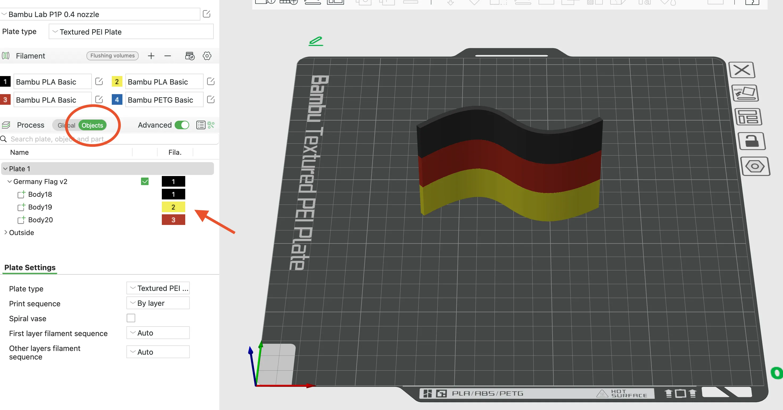783x410 pixels.
Task: Click the Name column header
Action: [x=19, y=152]
